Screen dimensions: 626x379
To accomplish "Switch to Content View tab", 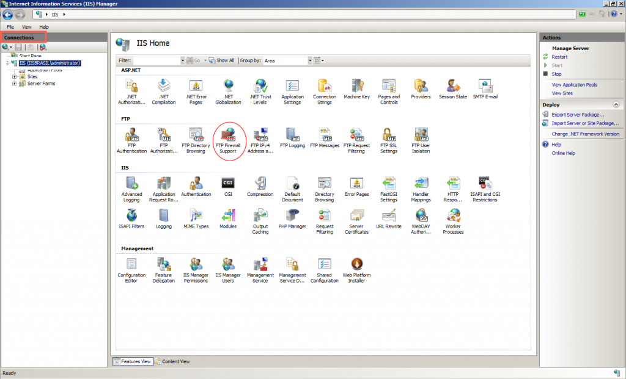I will 172,361.
